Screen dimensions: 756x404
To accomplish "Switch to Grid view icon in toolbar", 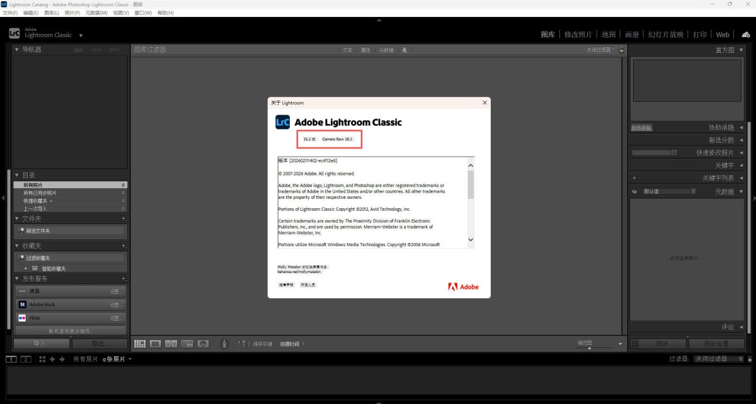I will [140, 344].
